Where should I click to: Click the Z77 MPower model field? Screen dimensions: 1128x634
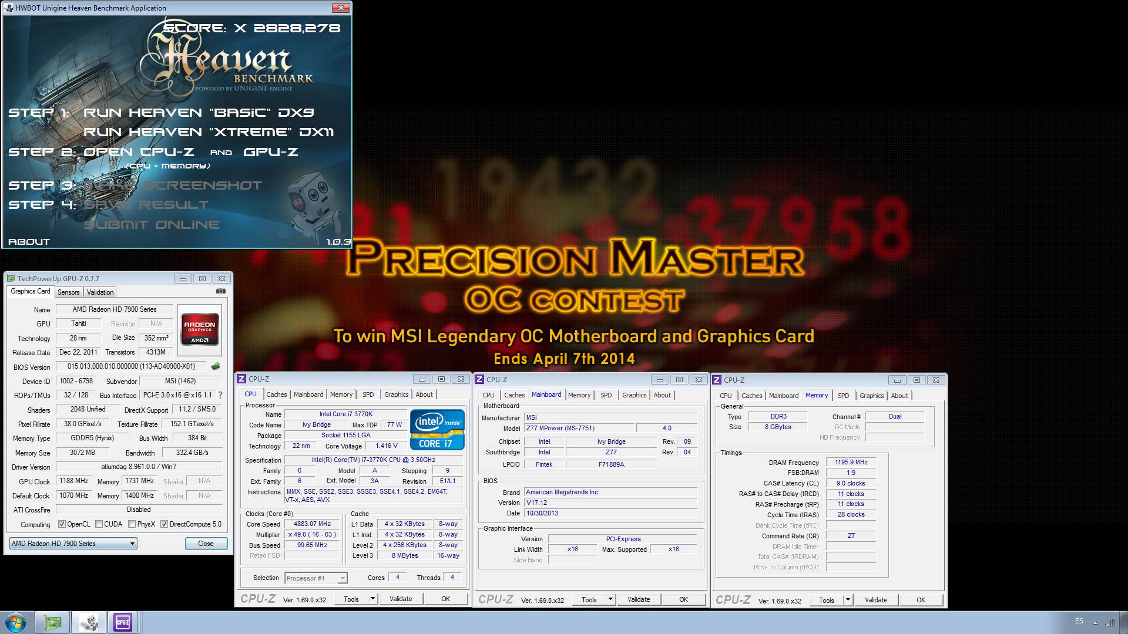(578, 429)
